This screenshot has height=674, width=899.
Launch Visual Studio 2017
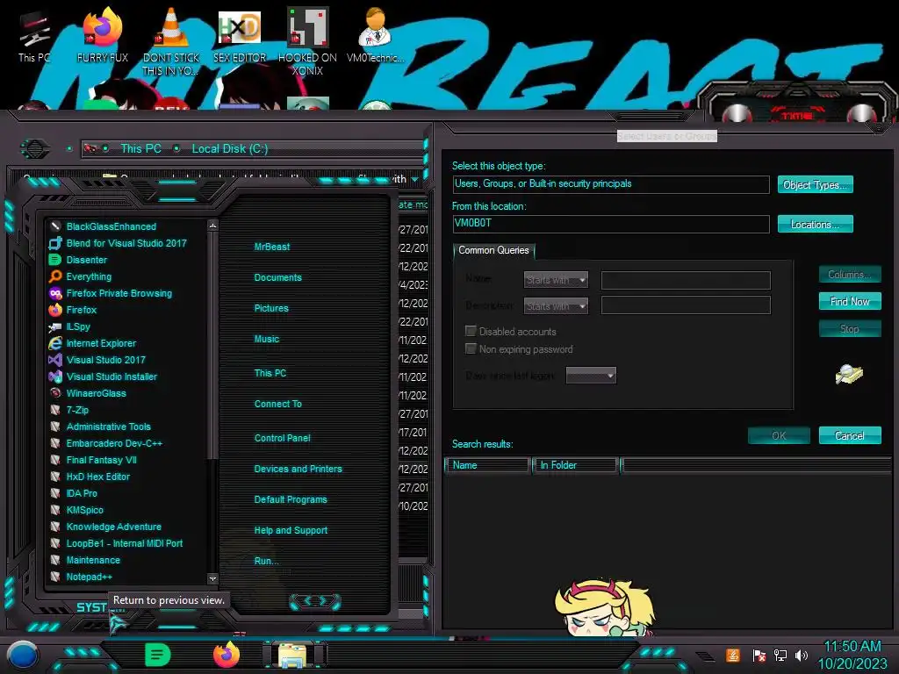105,359
